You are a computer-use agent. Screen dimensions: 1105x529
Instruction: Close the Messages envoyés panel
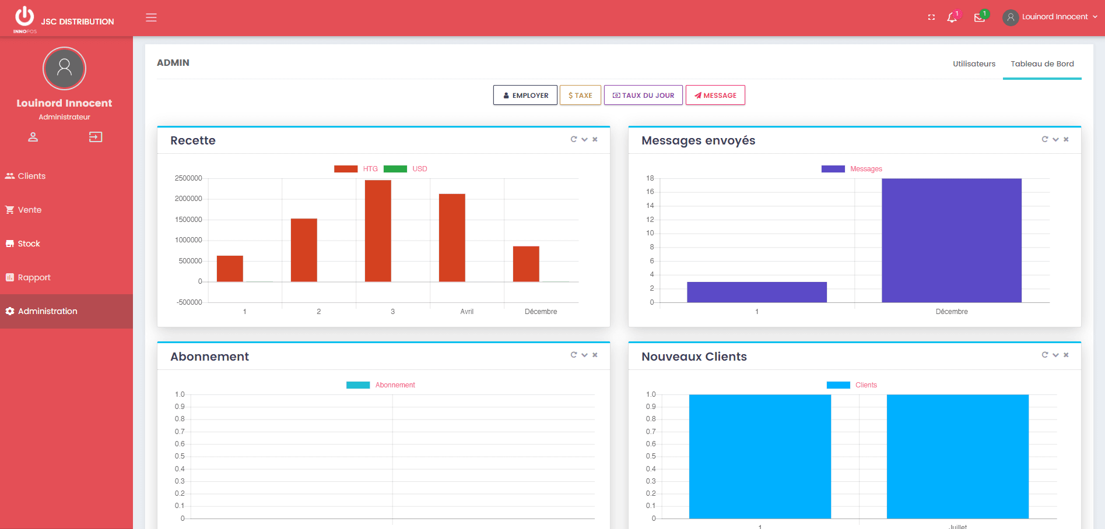[x=1066, y=139]
